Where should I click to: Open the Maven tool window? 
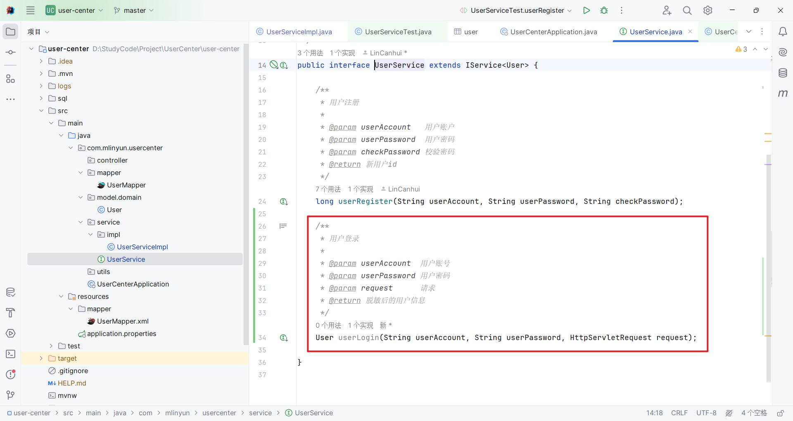click(x=783, y=94)
